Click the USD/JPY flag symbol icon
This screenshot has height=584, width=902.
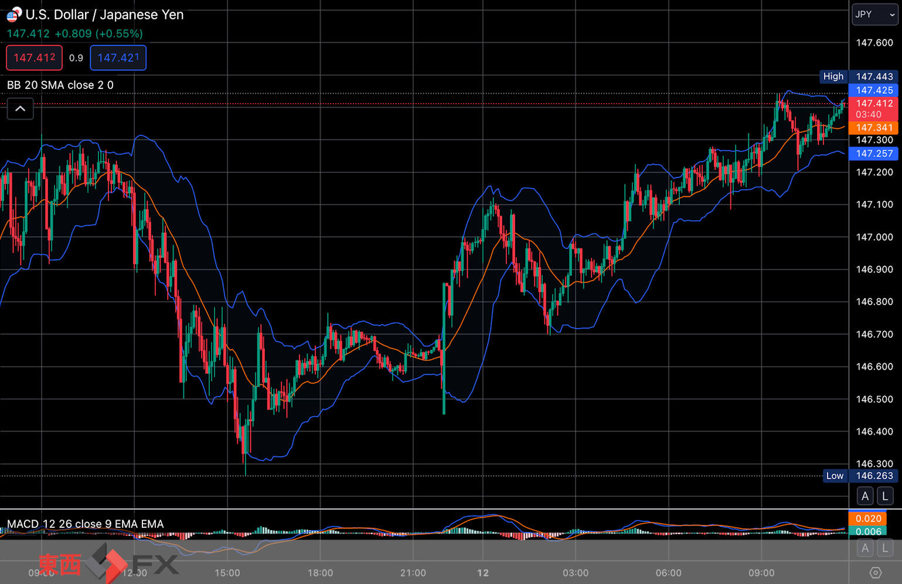tap(13, 14)
